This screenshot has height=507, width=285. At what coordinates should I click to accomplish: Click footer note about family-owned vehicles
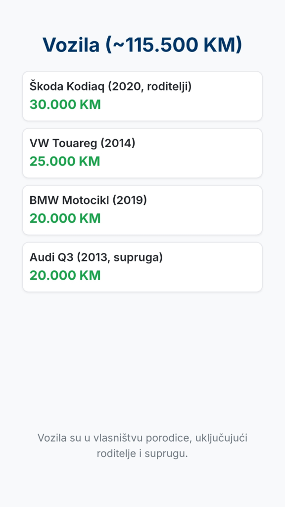pos(142,446)
